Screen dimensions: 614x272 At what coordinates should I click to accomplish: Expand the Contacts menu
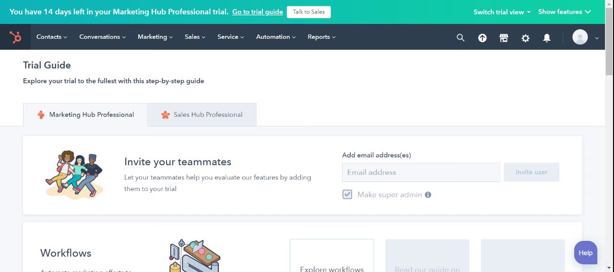(52, 37)
